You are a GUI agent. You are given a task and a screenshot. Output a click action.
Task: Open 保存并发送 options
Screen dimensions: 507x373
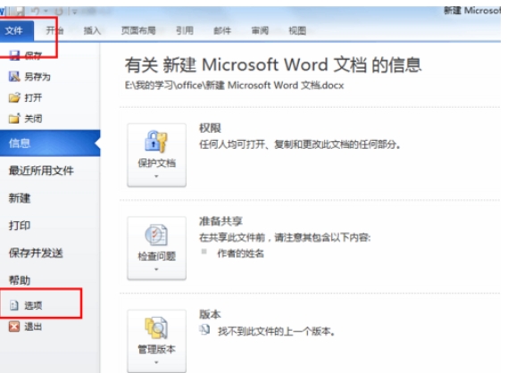tap(36, 253)
